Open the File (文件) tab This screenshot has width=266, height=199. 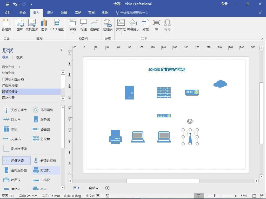coord(8,13)
